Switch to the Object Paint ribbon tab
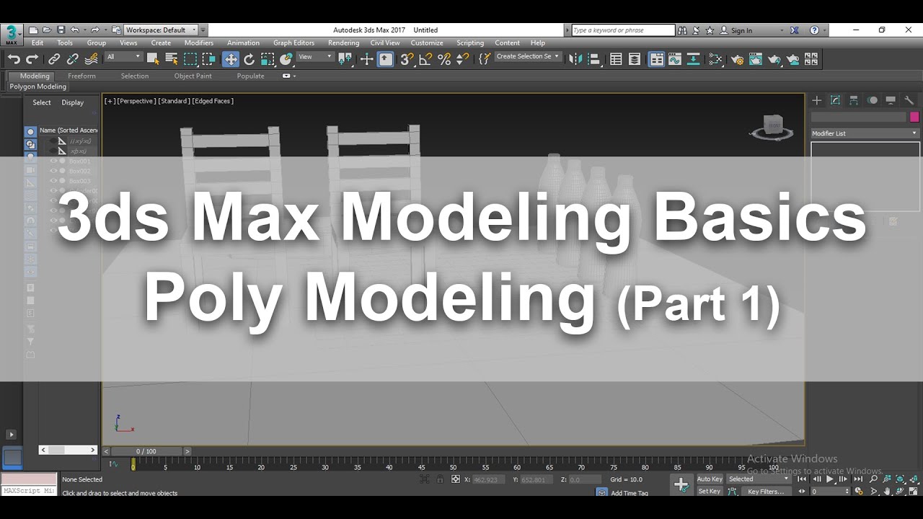Screen dimensions: 923x519 pyautogui.click(x=193, y=76)
